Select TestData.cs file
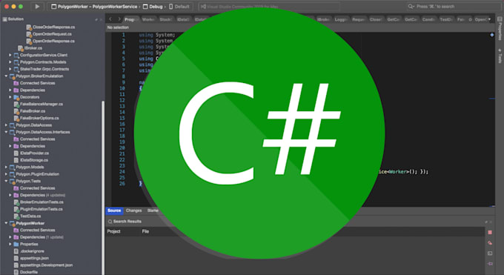Image resolution: width=504 pixels, height=275 pixels. point(30,216)
